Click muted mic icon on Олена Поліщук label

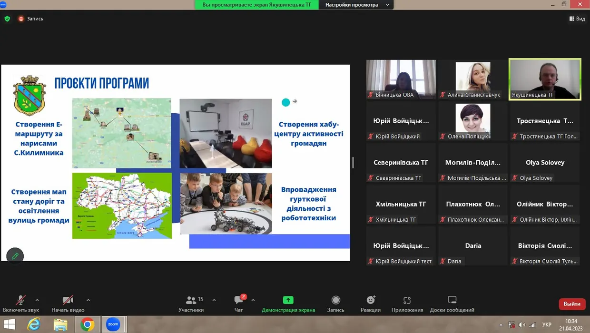(443, 137)
